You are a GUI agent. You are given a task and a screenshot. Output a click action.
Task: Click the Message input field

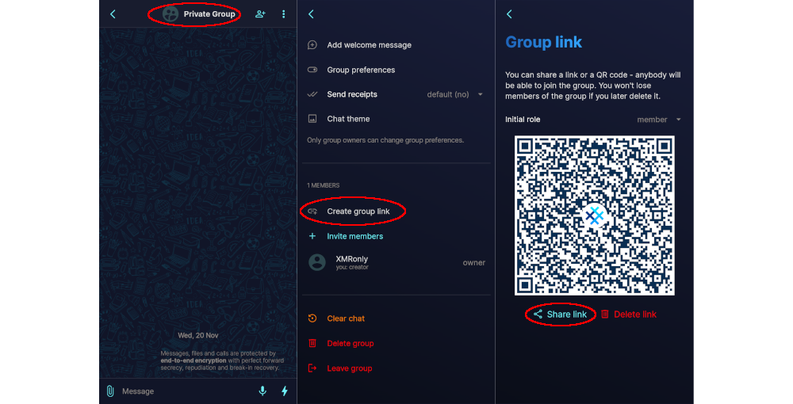tap(187, 391)
